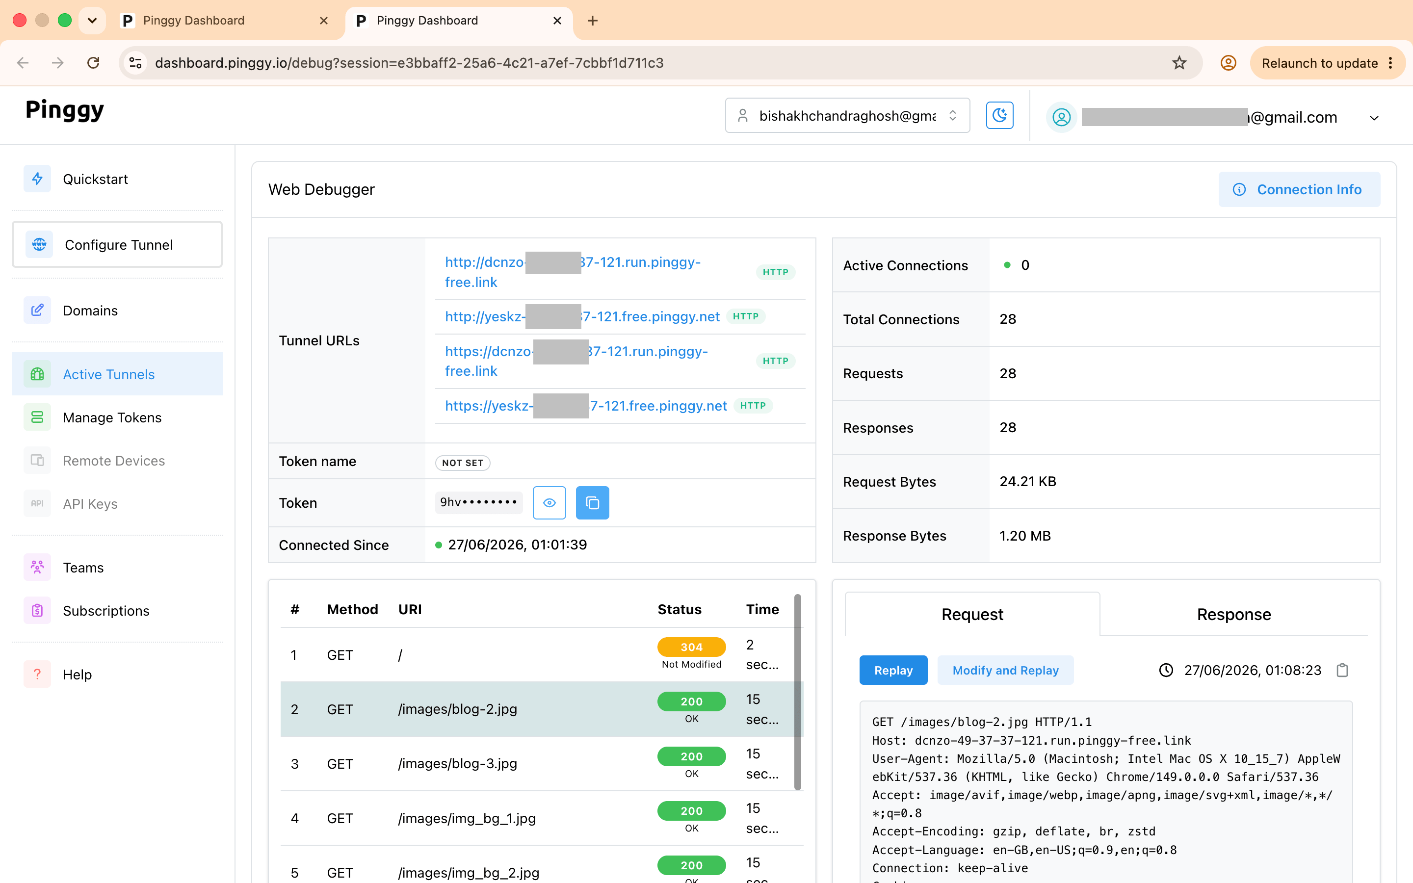
Task: Click the Connected Since timestamp 01:01:39
Action: tap(517, 545)
